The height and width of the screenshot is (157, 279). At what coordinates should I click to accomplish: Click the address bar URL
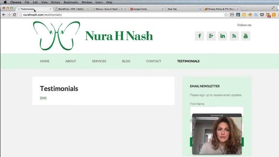coord(43,15)
